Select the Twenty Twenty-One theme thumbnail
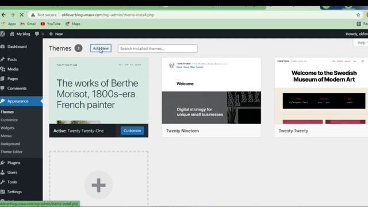This screenshot has height=207, width=368. pyautogui.click(x=98, y=91)
